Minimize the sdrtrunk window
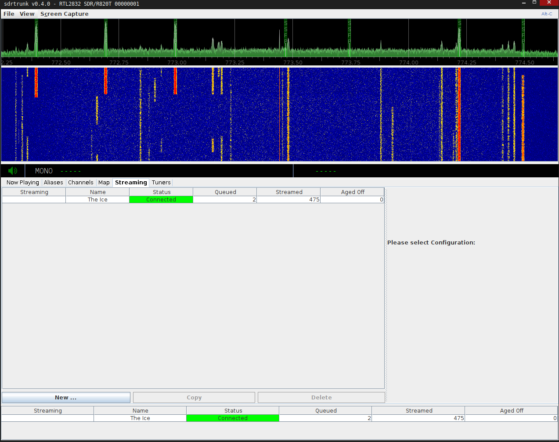The image size is (559, 442). (x=524, y=3)
